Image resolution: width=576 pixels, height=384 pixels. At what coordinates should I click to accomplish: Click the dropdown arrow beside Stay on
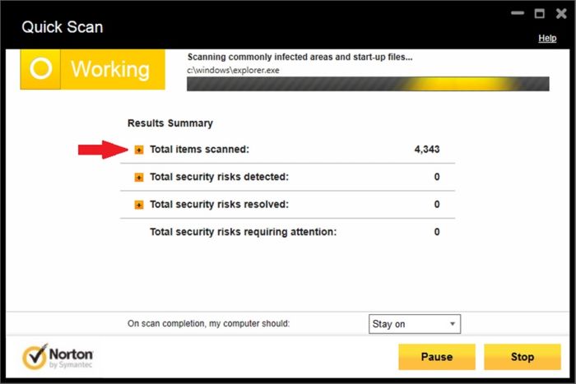point(453,324)
